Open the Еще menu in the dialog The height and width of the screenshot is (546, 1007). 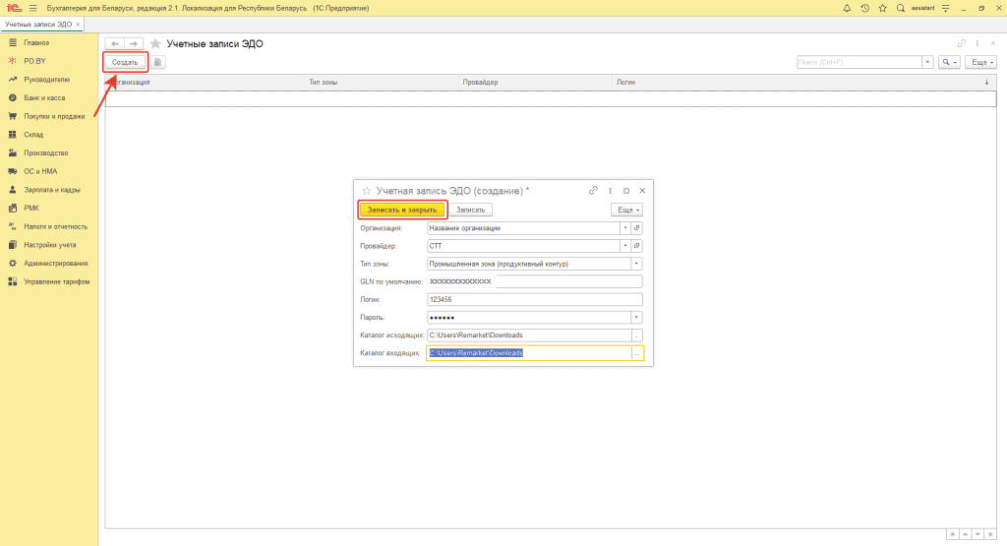(626, 210)
